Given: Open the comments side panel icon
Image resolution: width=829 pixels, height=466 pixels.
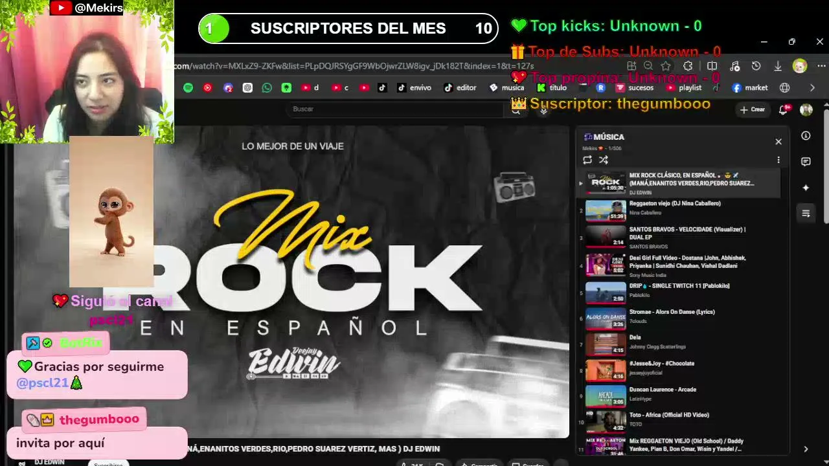Looking at the screenshot, I should coord(806,162).
